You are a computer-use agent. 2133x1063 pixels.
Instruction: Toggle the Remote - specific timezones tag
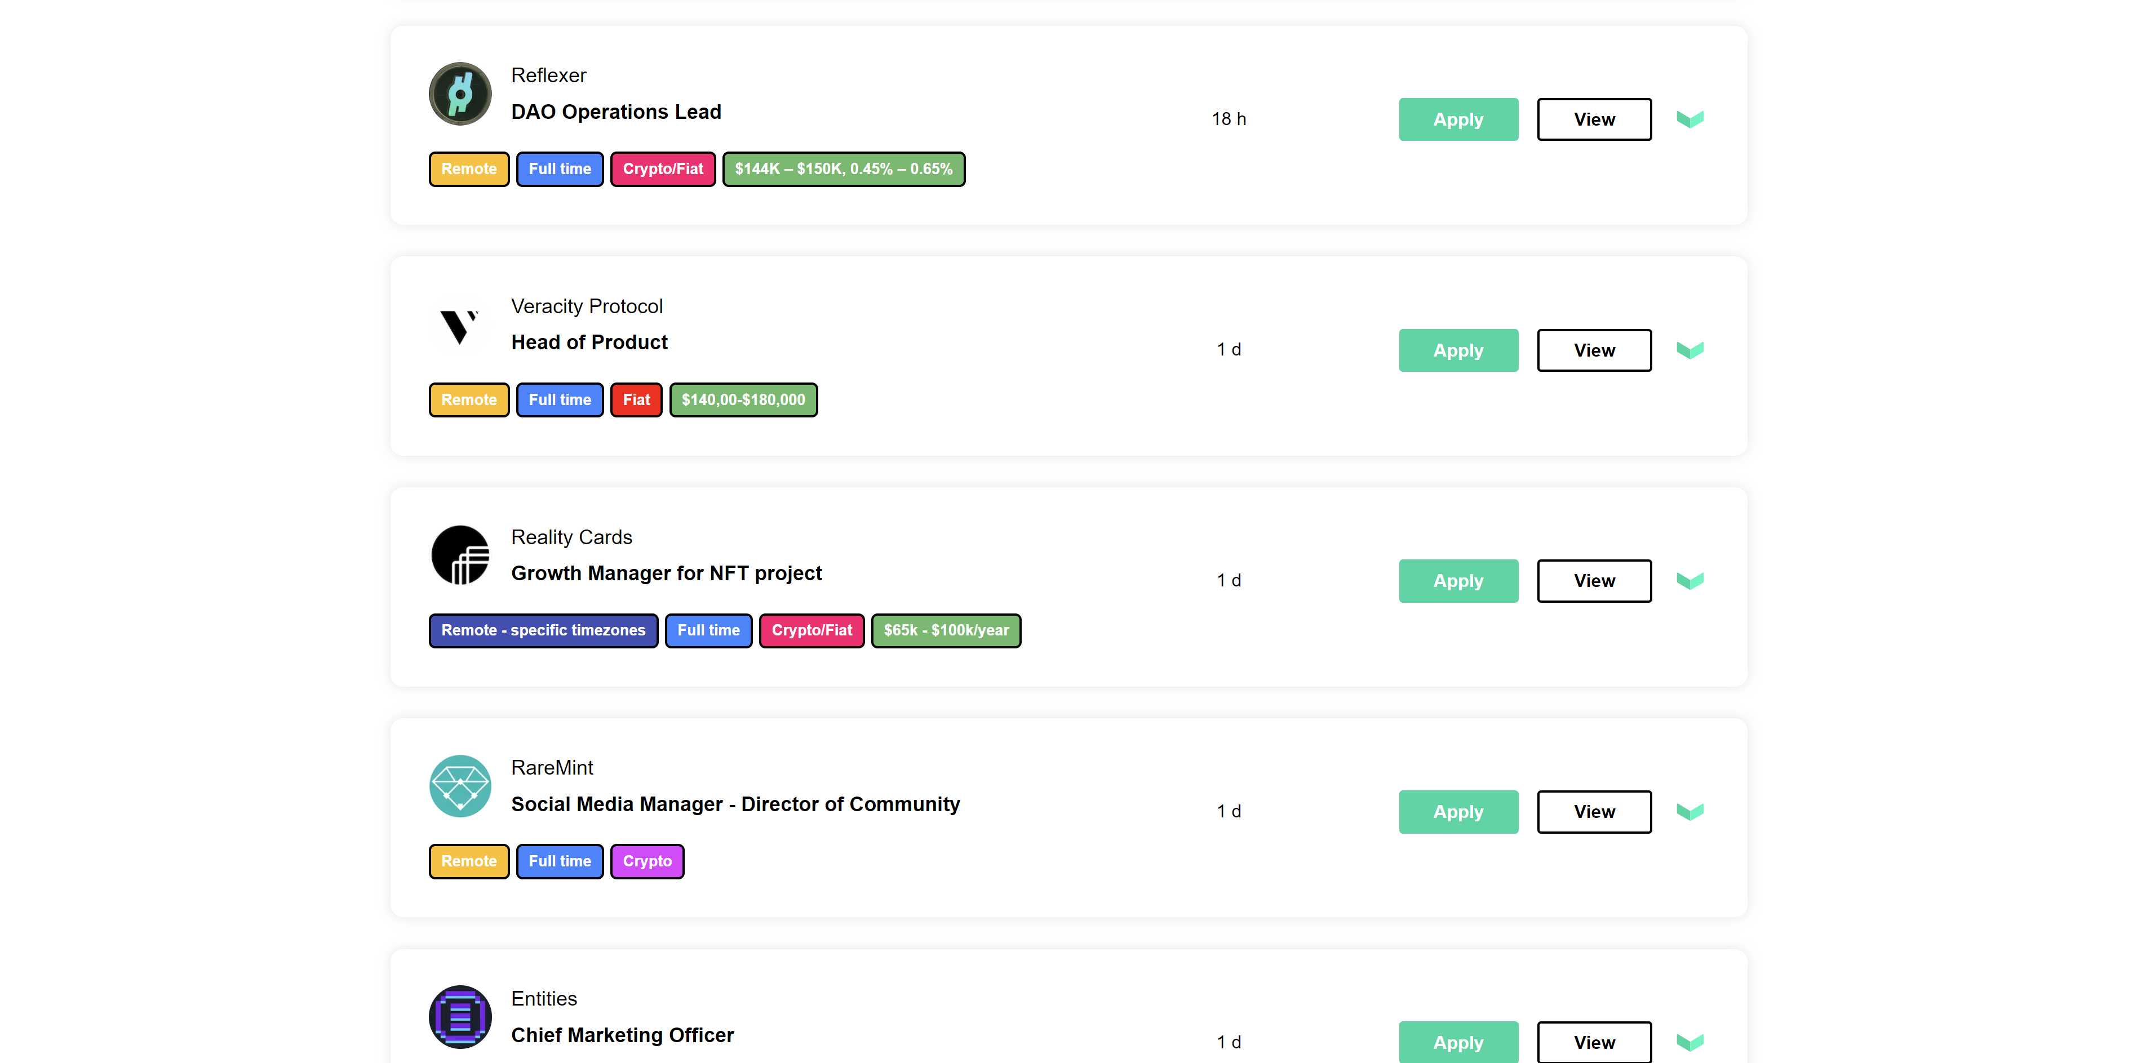[x=543, y=630]
